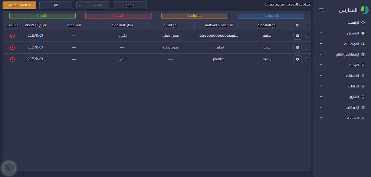Viewport: 371px width, 177px height.
Task: Click the red WhatsApp X in the إيجابية row
Action: 12,59
